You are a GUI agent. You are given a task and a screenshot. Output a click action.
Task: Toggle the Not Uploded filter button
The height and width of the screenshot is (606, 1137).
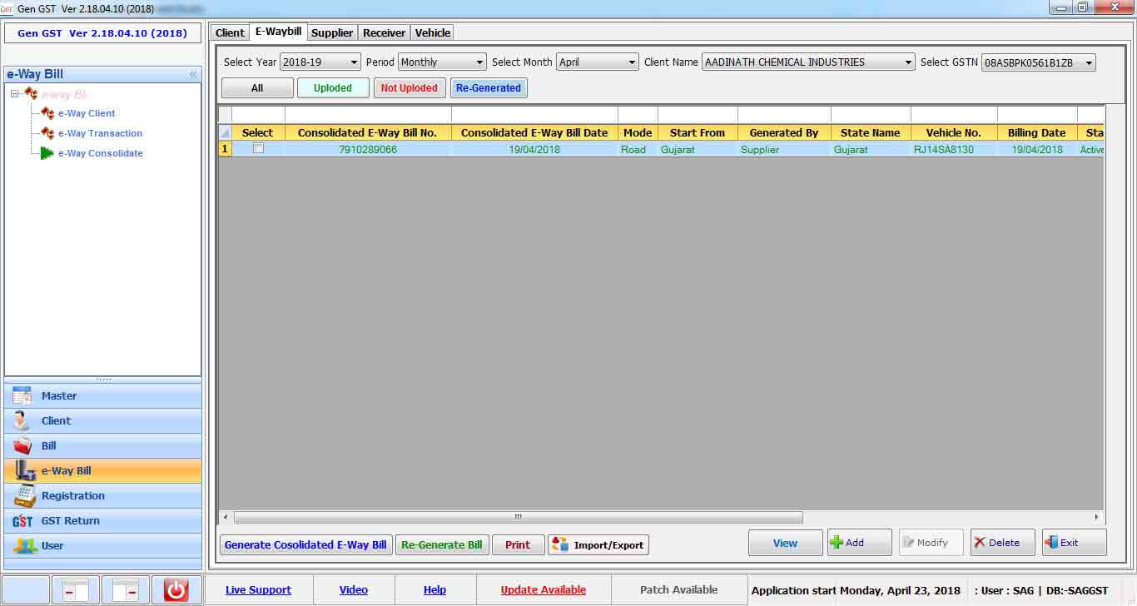click(x=409, y=88)
